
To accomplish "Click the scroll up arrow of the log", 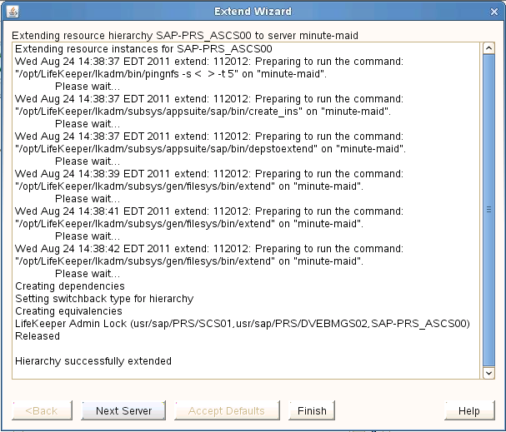I will pos(489,48).
